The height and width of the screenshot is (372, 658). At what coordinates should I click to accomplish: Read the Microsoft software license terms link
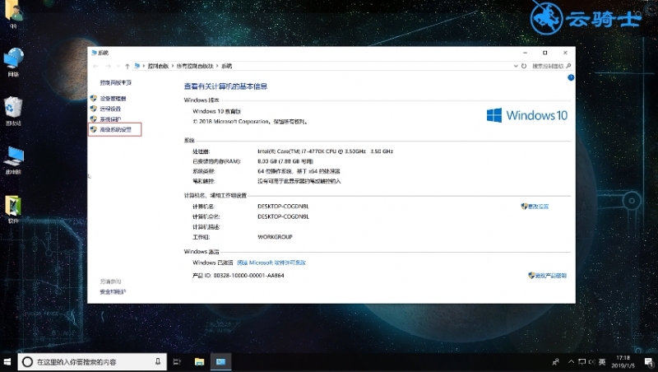[271, 263]
